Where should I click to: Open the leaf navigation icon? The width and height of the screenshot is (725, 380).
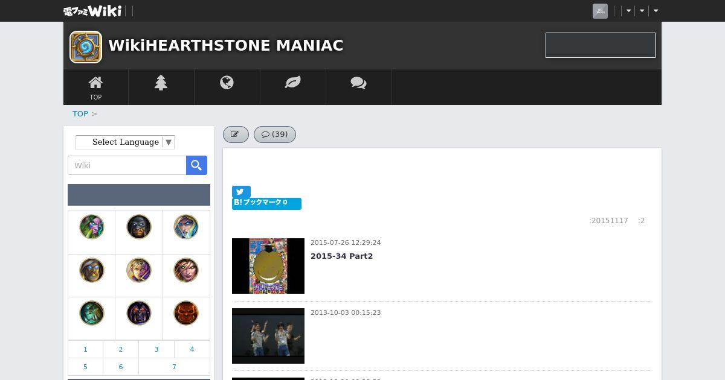tap(292, 83)
